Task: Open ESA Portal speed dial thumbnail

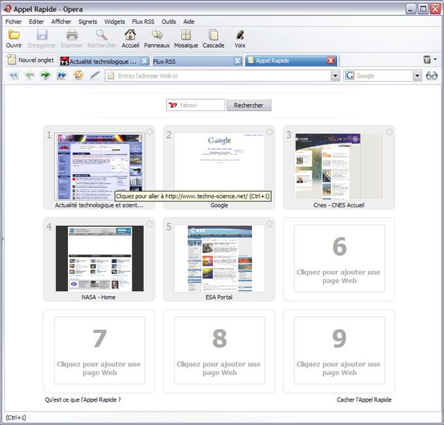Action: pos(219,259)
